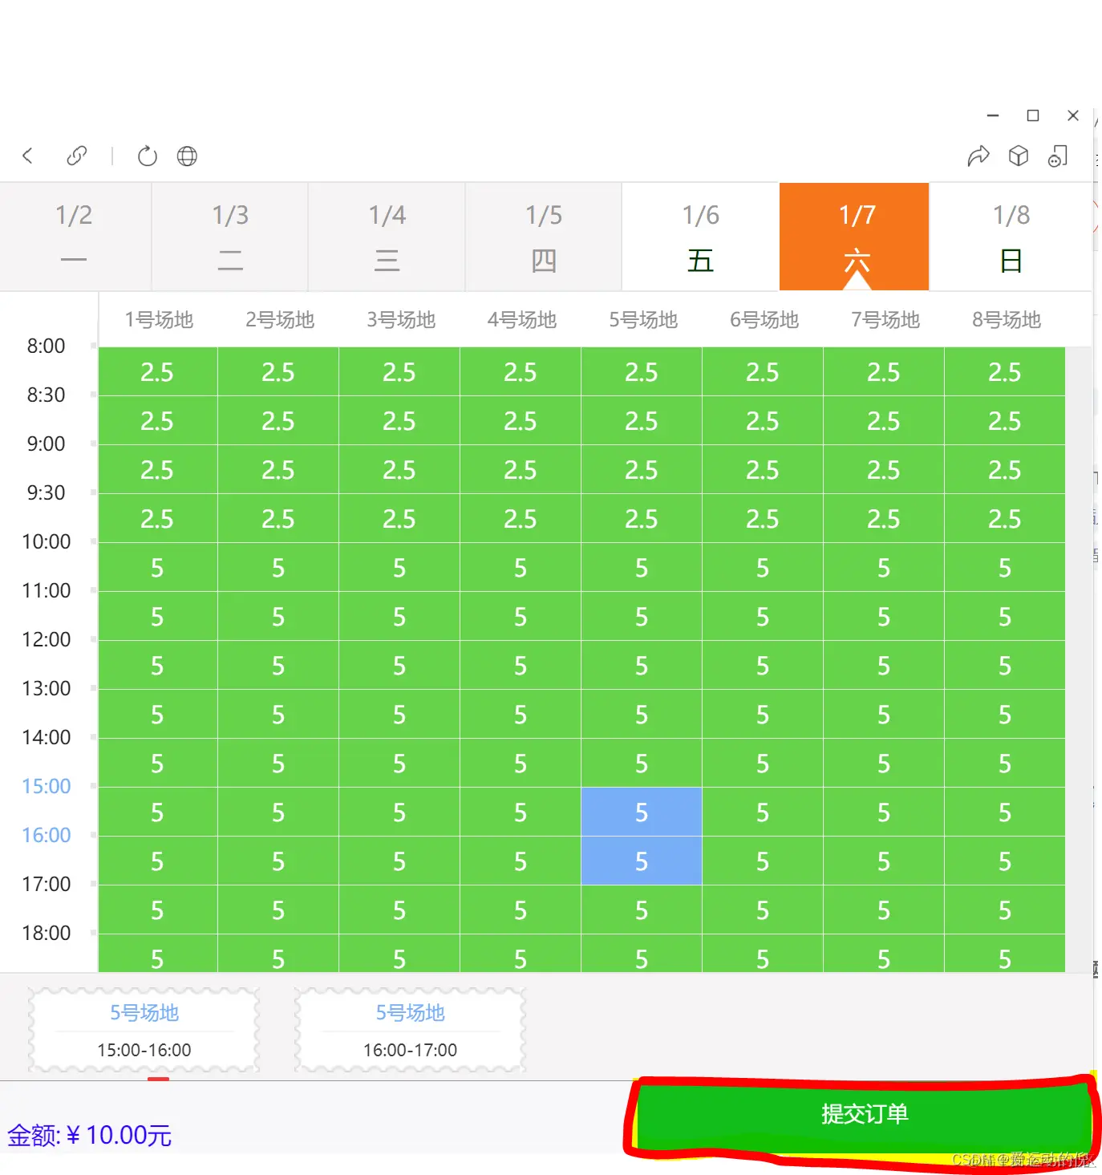Book the 8:30 slot on court 3
The image size is (1102, 1175).
click(399, 421)
